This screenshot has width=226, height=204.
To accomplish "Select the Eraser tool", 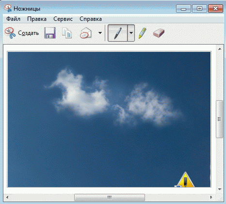I will (x=159, y=33).
